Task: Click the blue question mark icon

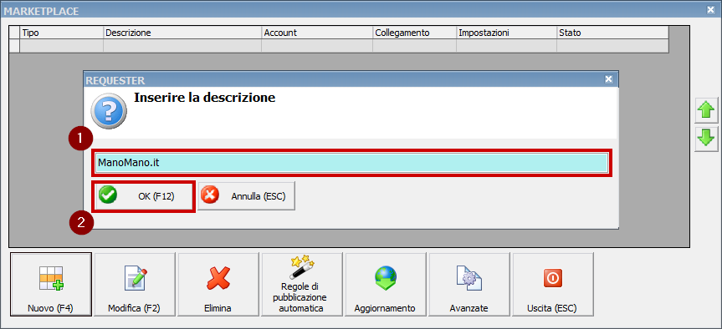Action: click(109, 111)
